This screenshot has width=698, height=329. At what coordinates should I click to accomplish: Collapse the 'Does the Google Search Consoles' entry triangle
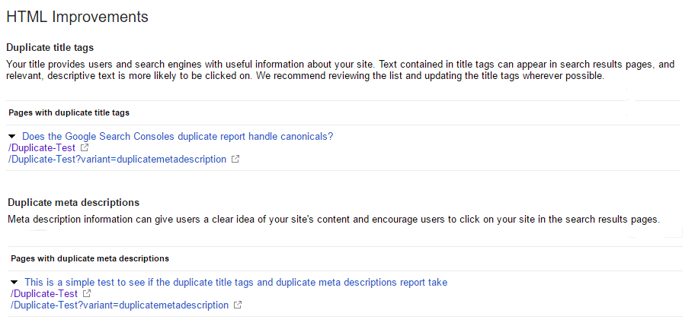point(12,136)
